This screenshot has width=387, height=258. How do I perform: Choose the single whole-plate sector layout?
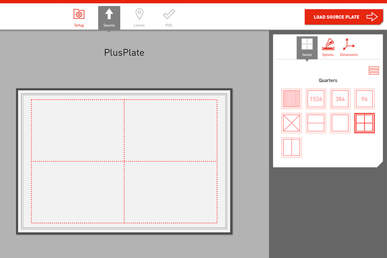coord(340,123)
